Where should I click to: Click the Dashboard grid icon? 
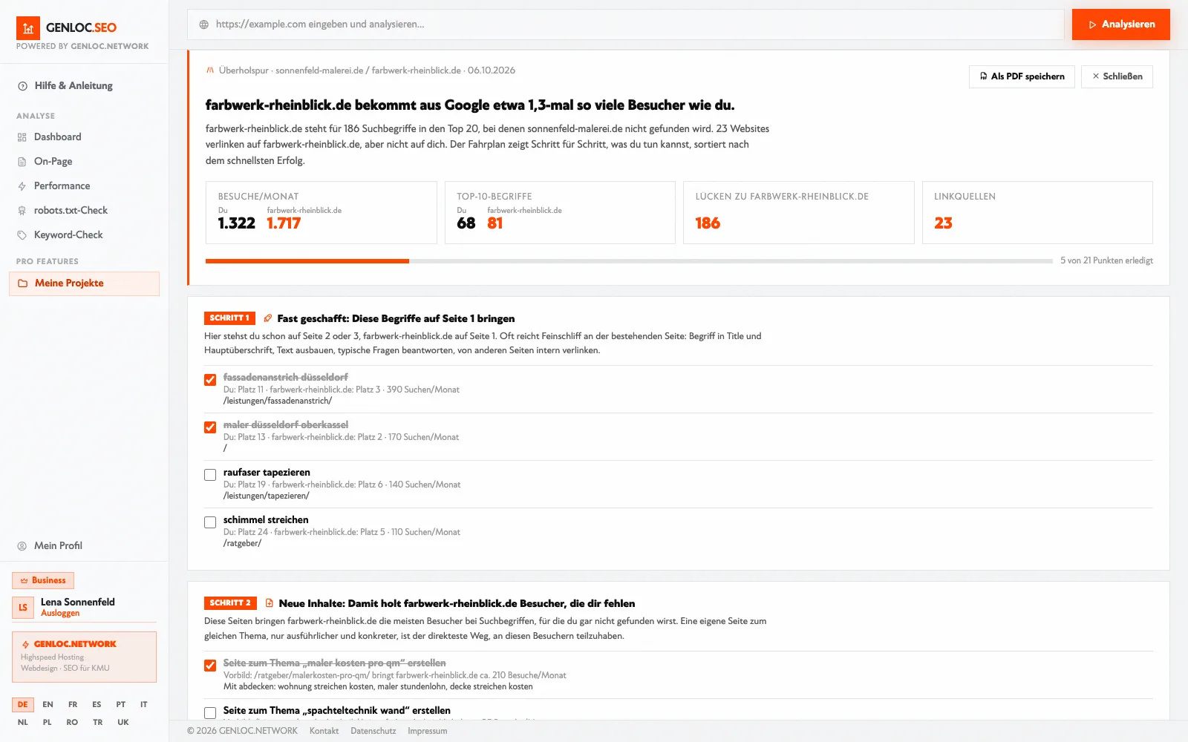click(x=22, y=137)
